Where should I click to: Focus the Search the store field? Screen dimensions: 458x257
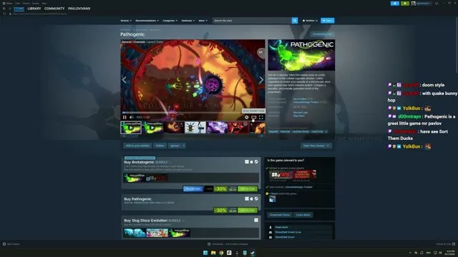(252, 21)
